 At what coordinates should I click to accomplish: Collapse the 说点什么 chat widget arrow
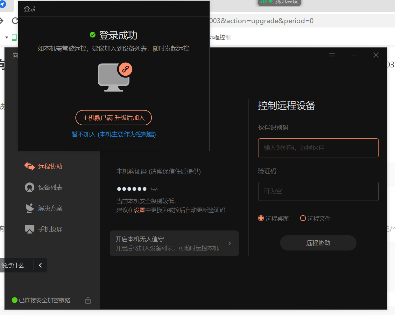tap(40, 265)
